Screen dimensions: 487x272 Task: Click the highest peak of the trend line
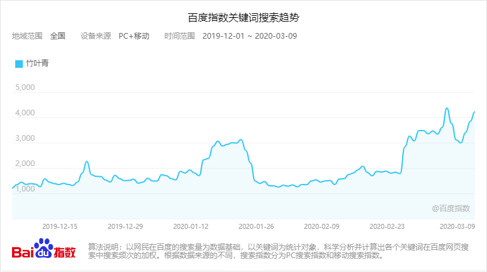click(x=446, y=108)
